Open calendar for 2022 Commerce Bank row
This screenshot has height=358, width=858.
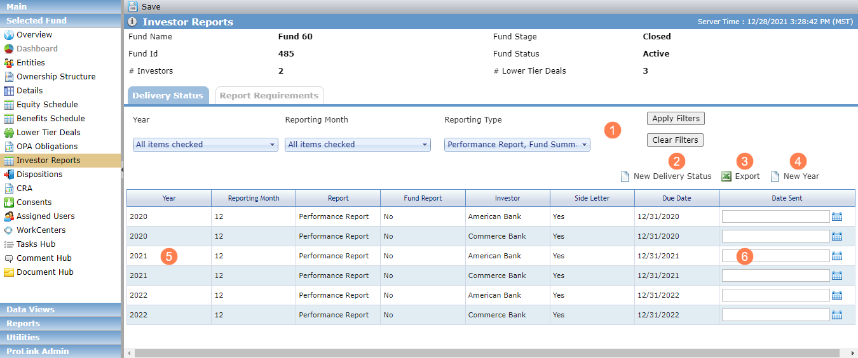click(x=837, y=315)
